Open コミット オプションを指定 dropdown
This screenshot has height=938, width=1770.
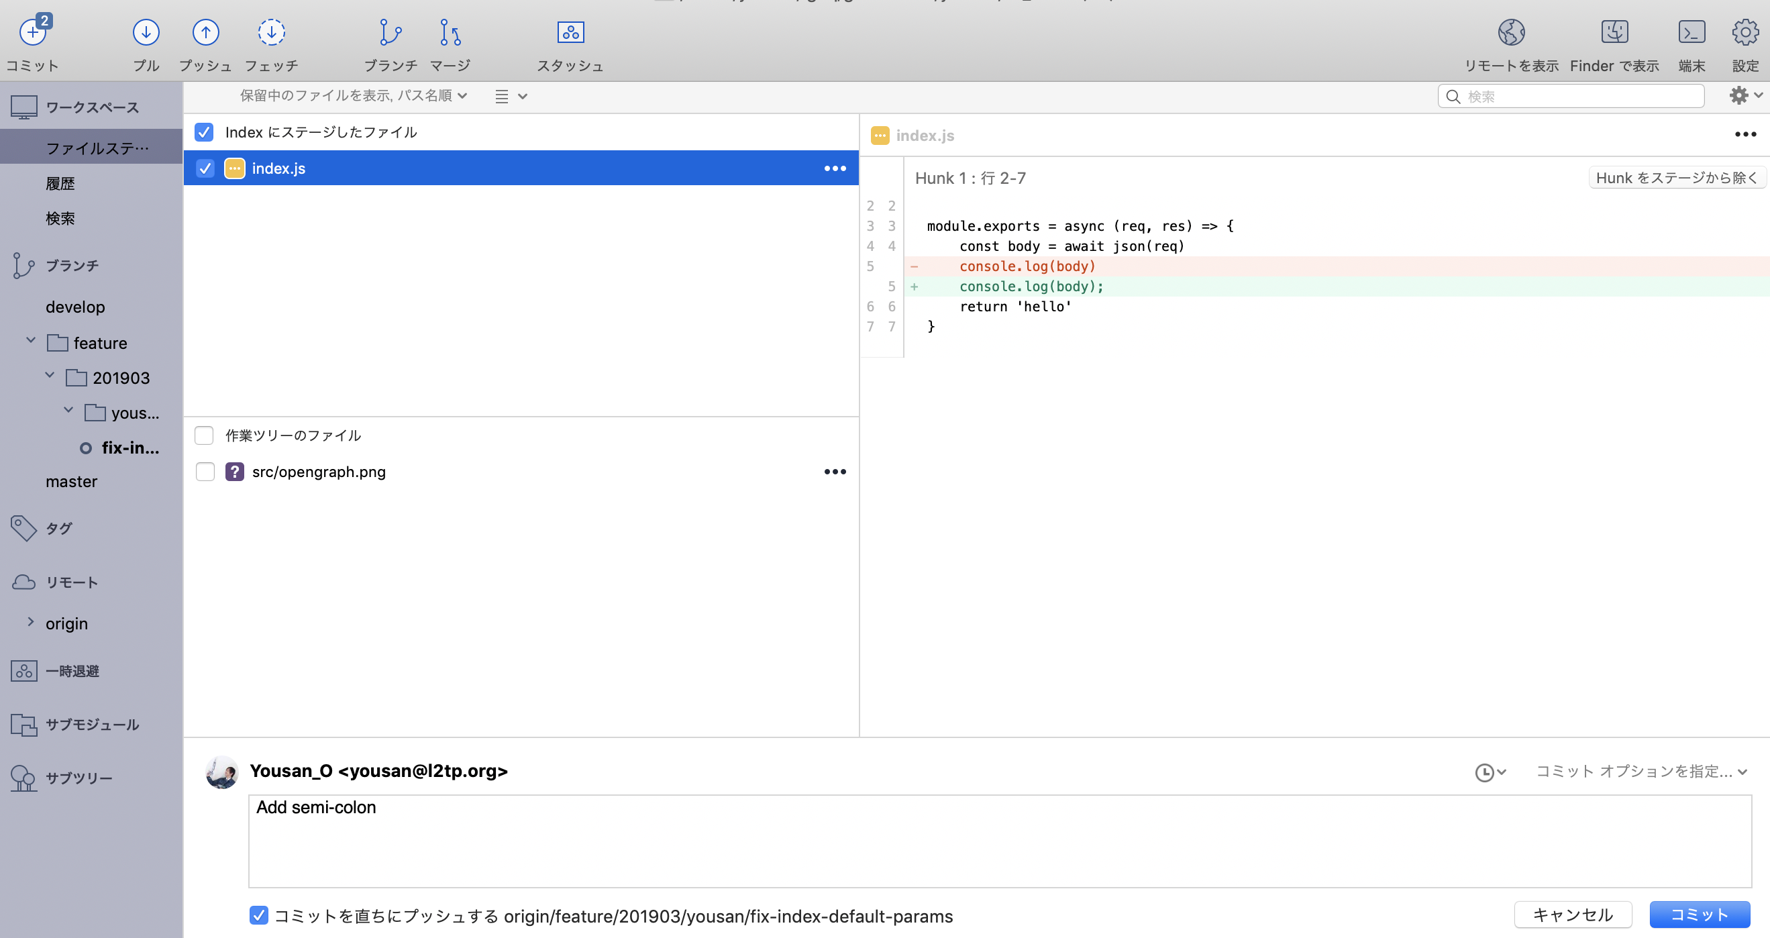(x=1638, y=771)
